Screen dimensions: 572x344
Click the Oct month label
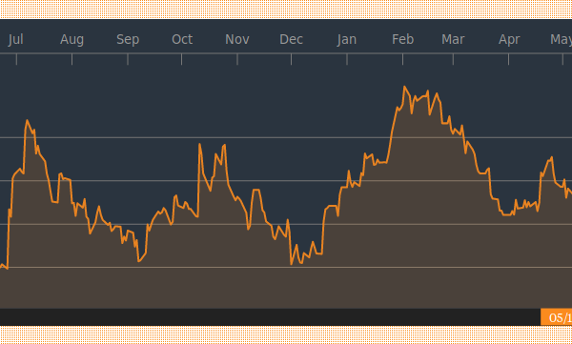tap(182, 39)
